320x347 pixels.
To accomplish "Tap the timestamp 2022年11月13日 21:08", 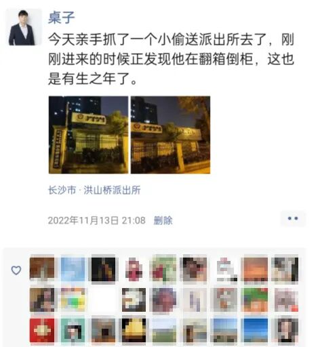I will pos(97,220).
